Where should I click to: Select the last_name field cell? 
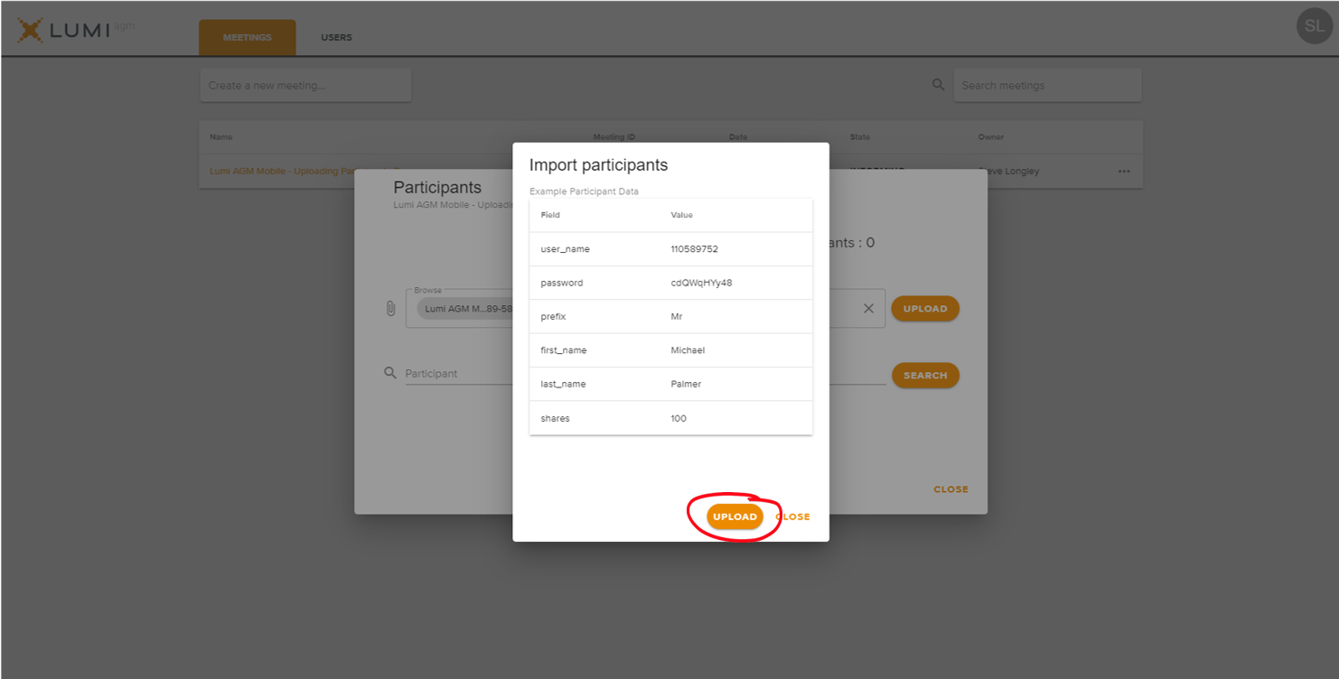563,385
